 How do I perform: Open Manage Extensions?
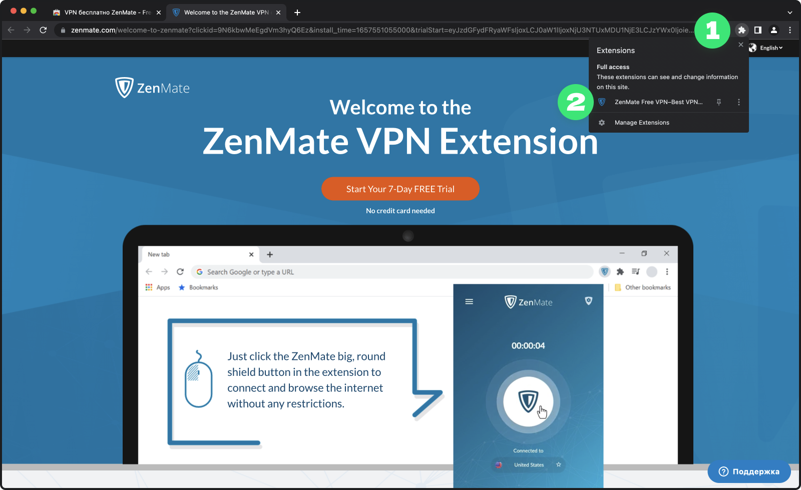pos(642,123)
